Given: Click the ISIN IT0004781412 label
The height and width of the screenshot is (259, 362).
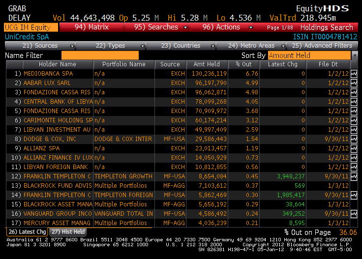Looking at the screenshot, I should click(325, 37).
